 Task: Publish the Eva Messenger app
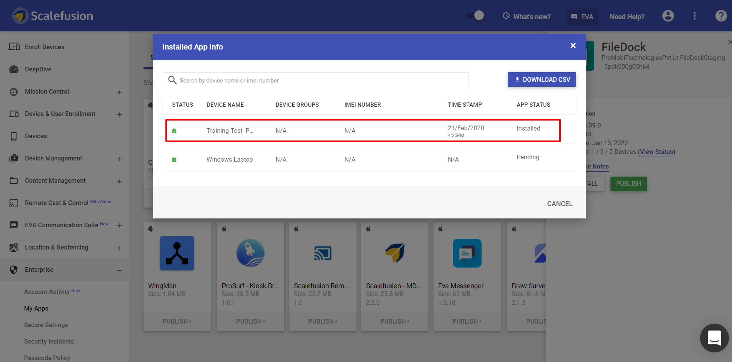click(x=467, y=321)
